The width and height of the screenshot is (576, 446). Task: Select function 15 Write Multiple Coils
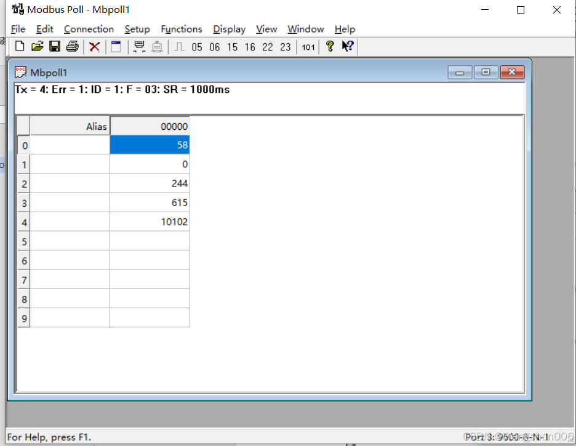pyautogui.click(x=232, y=47)
